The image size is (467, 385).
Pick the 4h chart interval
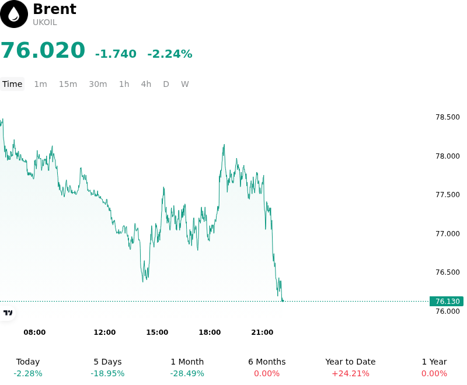(x=146, y=84)
